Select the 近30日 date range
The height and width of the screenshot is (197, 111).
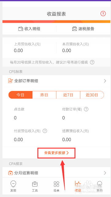[92, 95]
